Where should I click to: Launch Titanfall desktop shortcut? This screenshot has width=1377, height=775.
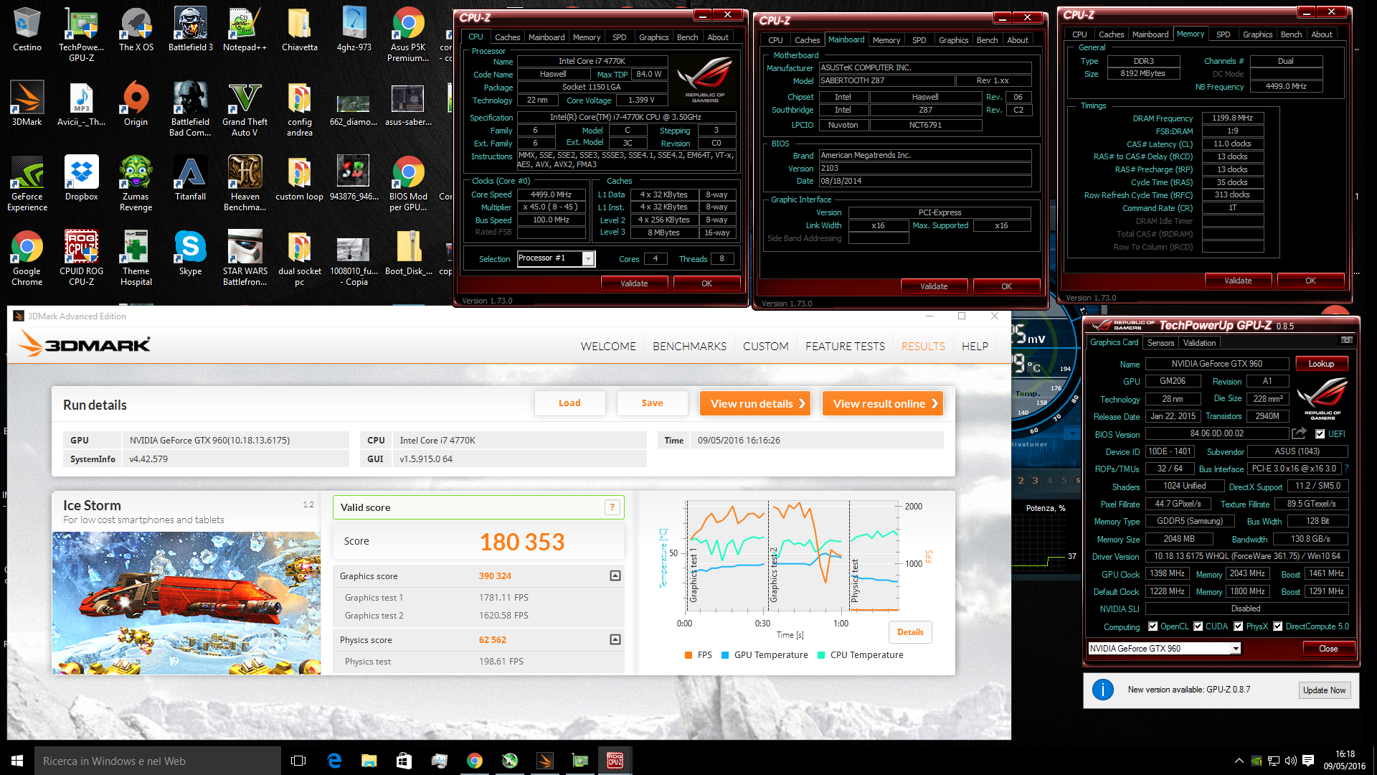pos(190,179)
